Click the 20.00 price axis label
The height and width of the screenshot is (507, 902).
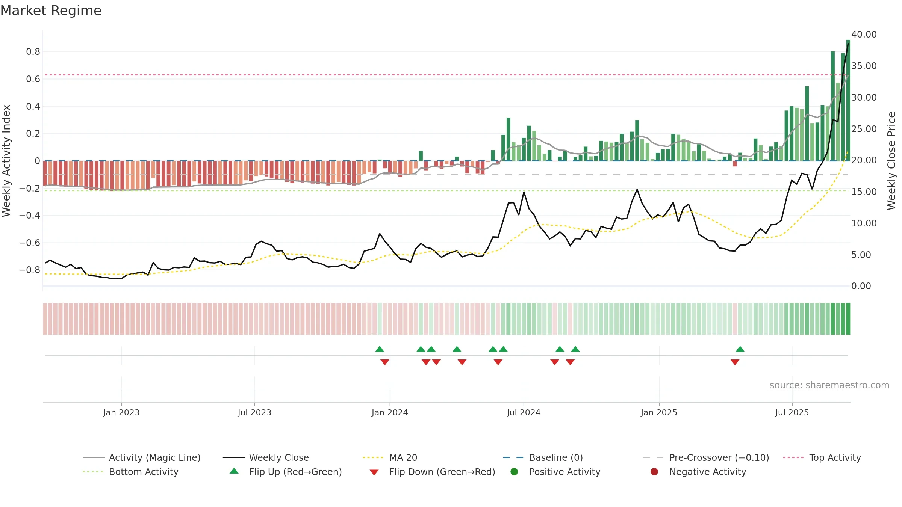click(x=864, y=160)
